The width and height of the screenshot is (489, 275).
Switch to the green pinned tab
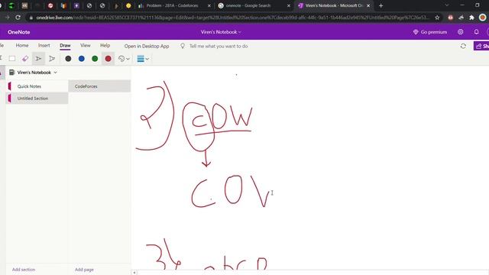pyautogui.click(x=11, y=5)
